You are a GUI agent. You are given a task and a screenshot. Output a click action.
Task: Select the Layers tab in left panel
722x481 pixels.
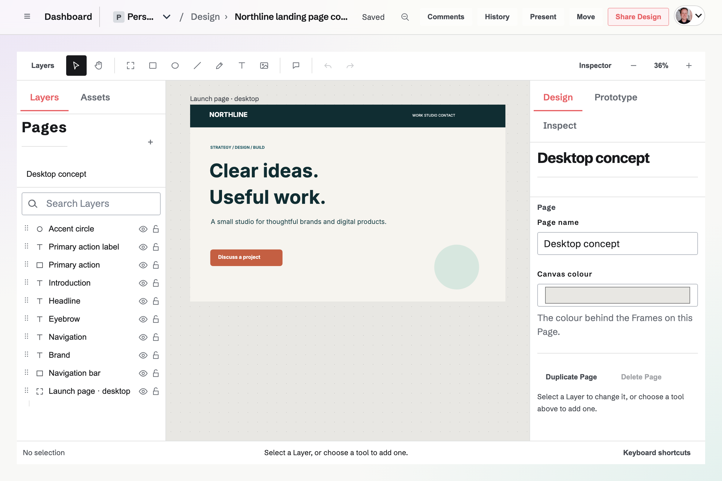(x=45, y=97)
